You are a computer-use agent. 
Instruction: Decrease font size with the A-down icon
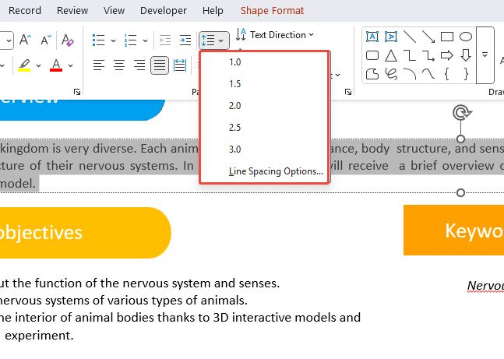click(46, 40)
